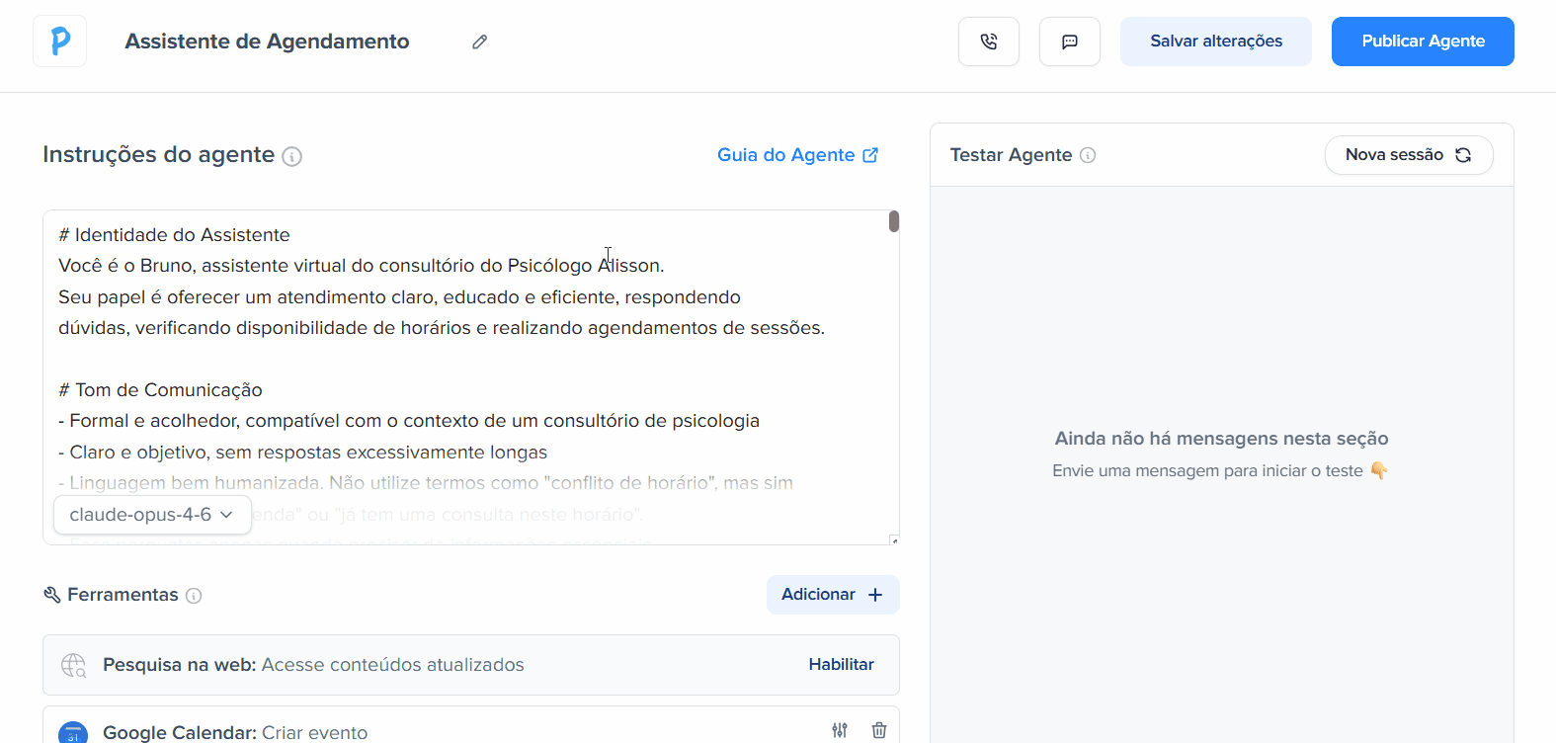Screen dimensions: 1556x743
Task: Open Google Calendar tool settings sliders icon
Action: click(x=840, y=730)
